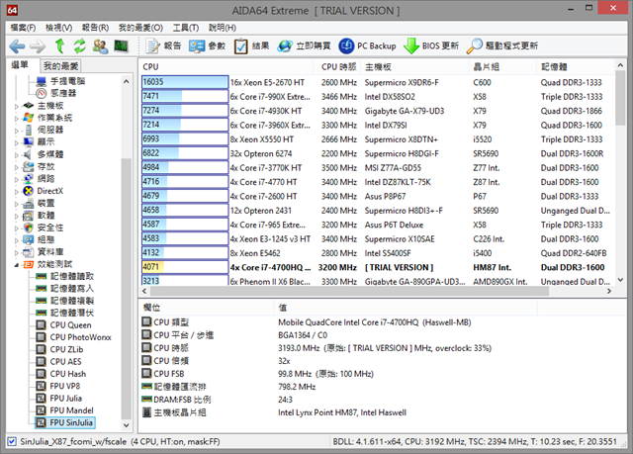Sort by the CPU 時脈 column header
Screen dimensions: 633x454
338,67
